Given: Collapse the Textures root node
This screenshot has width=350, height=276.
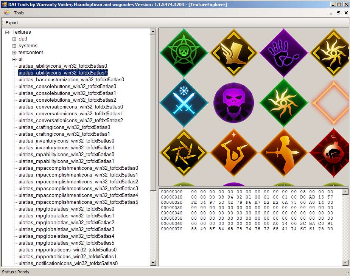Looking at the screenshot, I should point(7,32).
